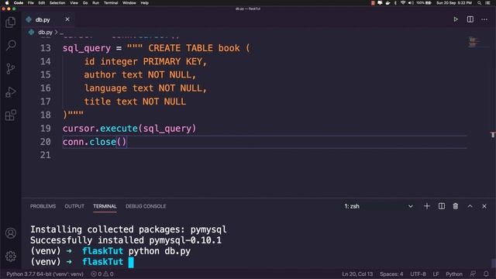
Task: Change encoding via UTF-8 status entry
Action: [418, 274]
